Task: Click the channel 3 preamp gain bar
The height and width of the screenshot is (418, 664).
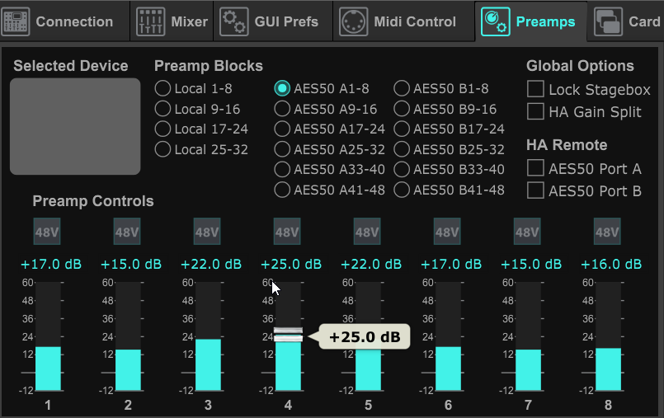Action: 208,363
